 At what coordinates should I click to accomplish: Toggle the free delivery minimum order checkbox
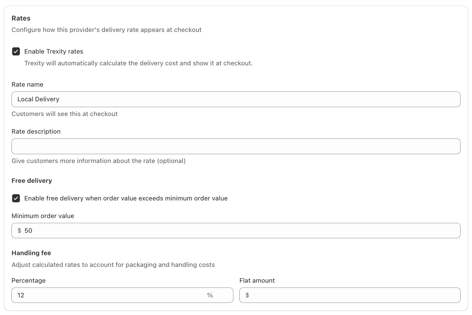(16, 198)
